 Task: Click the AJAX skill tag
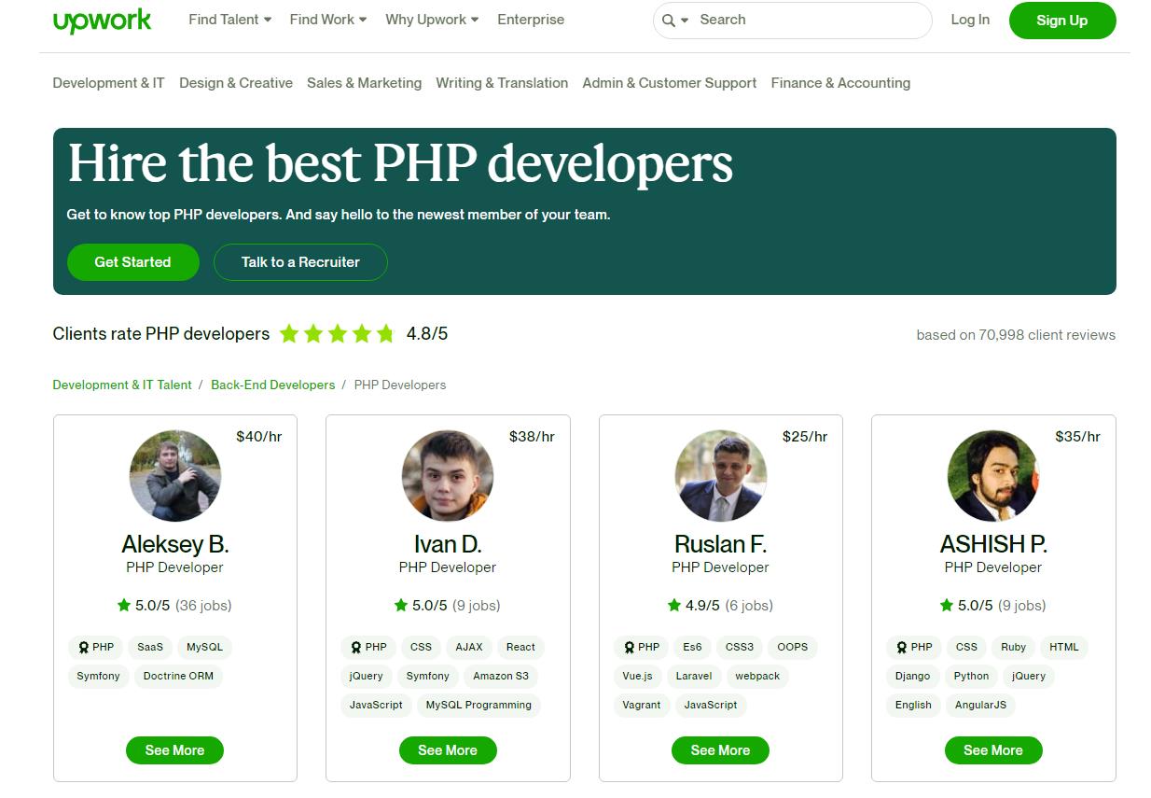469,647
